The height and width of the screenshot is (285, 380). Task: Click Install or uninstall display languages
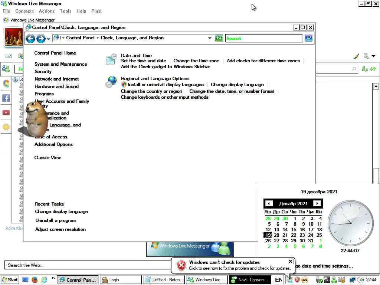(x=166, y=85)
